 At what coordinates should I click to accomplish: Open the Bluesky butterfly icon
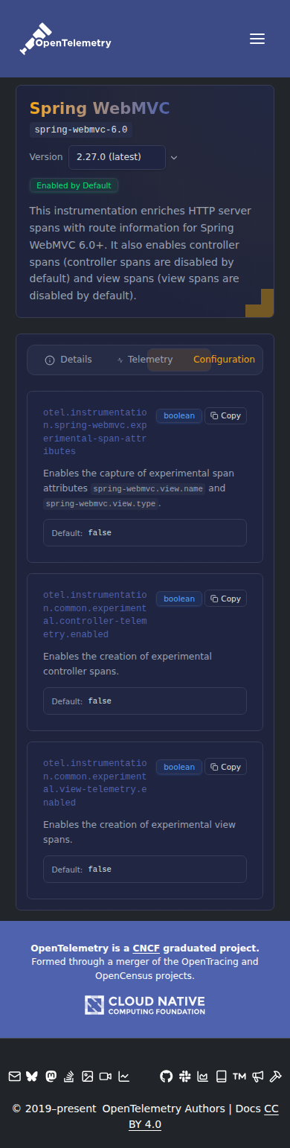32,1076
